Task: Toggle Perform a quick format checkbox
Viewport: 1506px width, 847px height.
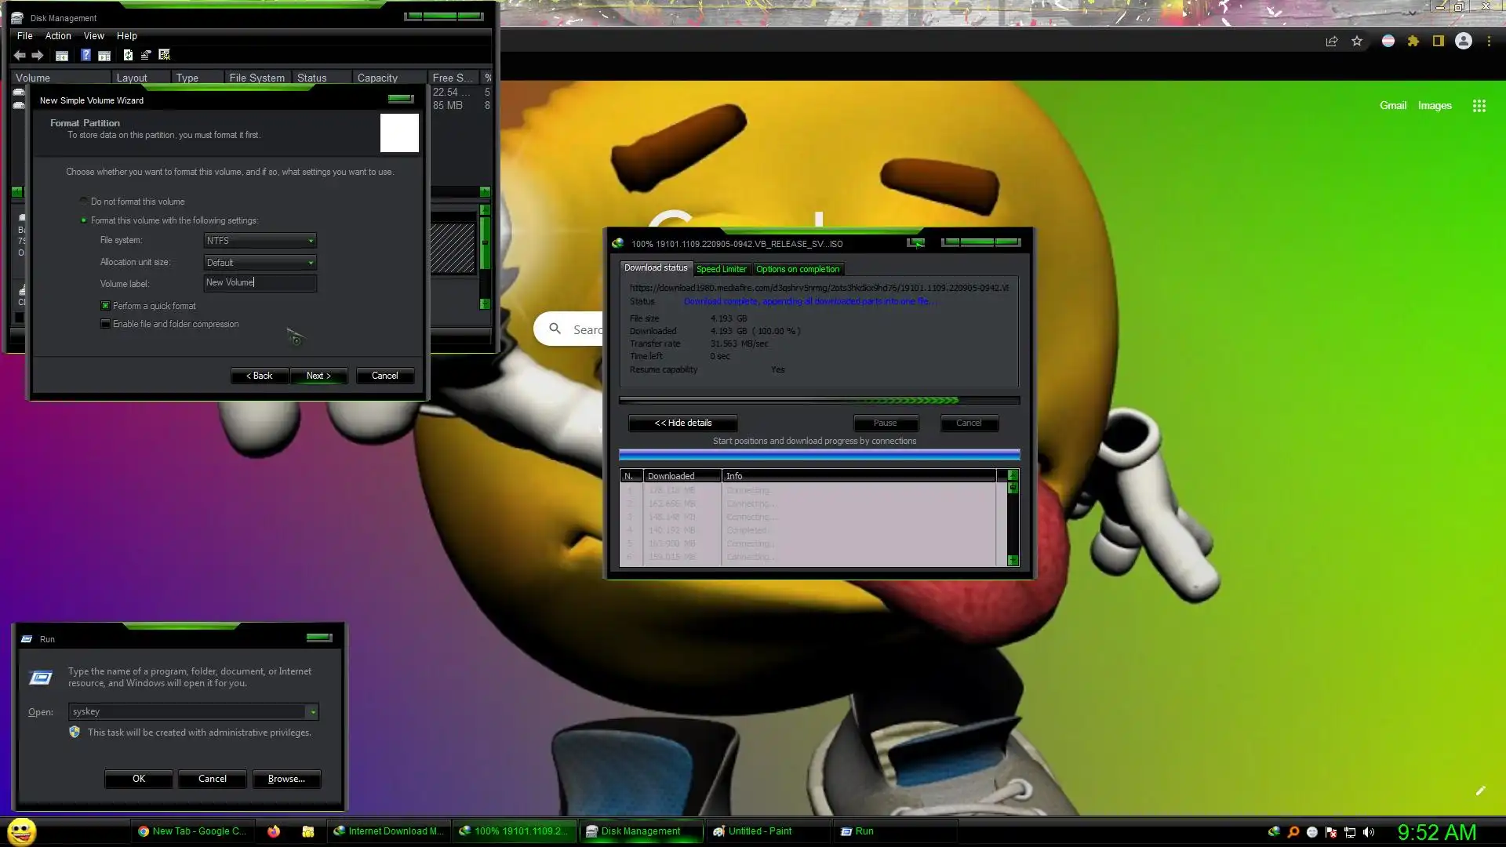Action: coord(105,306)
